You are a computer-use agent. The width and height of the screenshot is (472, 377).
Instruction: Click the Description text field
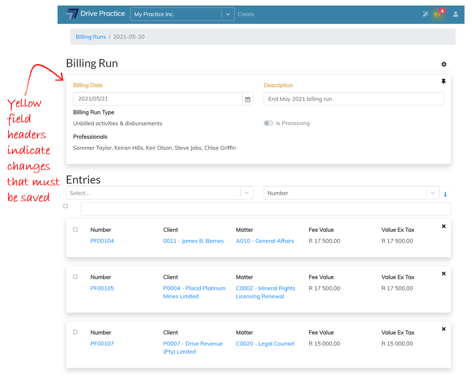[353, 99]
